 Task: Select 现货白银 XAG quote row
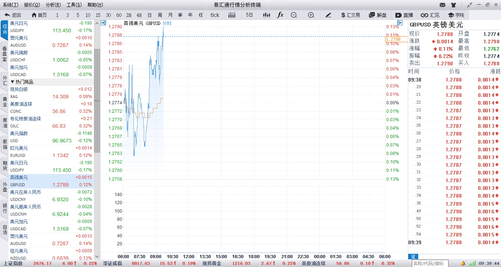coord(51,93)
